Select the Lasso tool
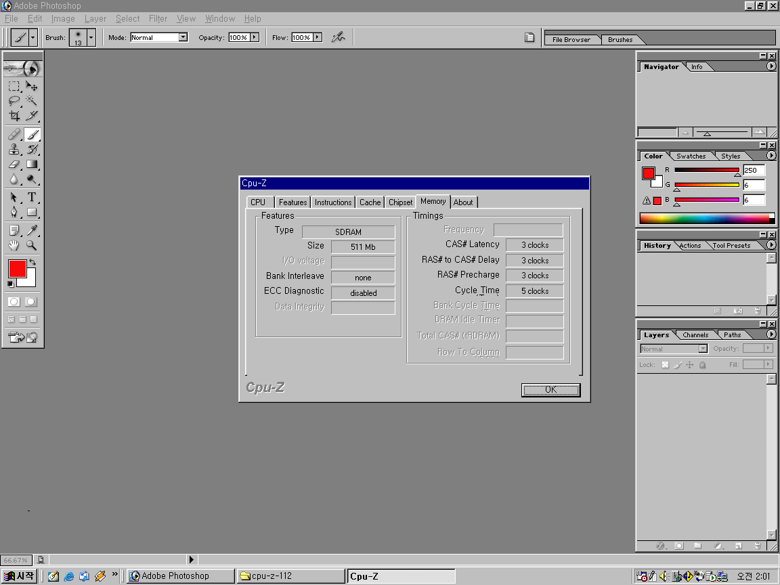 (14, 101)
